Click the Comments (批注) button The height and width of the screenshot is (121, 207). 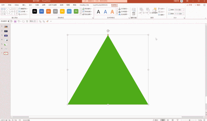198,5
